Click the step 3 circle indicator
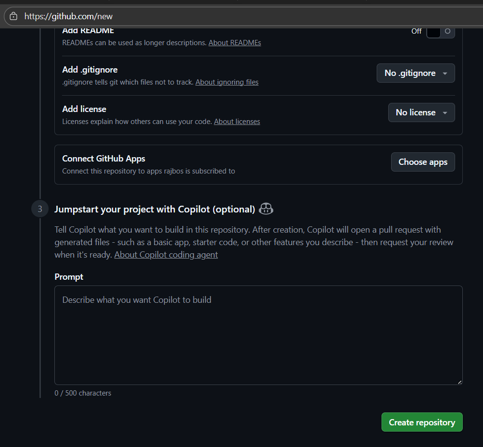This screenshot has width=483, height=447. click(39, 209)
